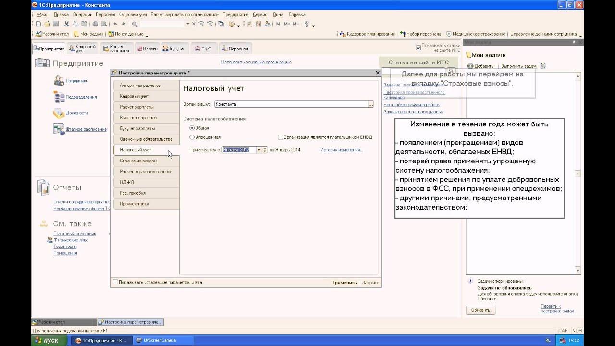615x346 pixels.
Task: Click the M memory button in toolbar
Action: tap(278, 24)
